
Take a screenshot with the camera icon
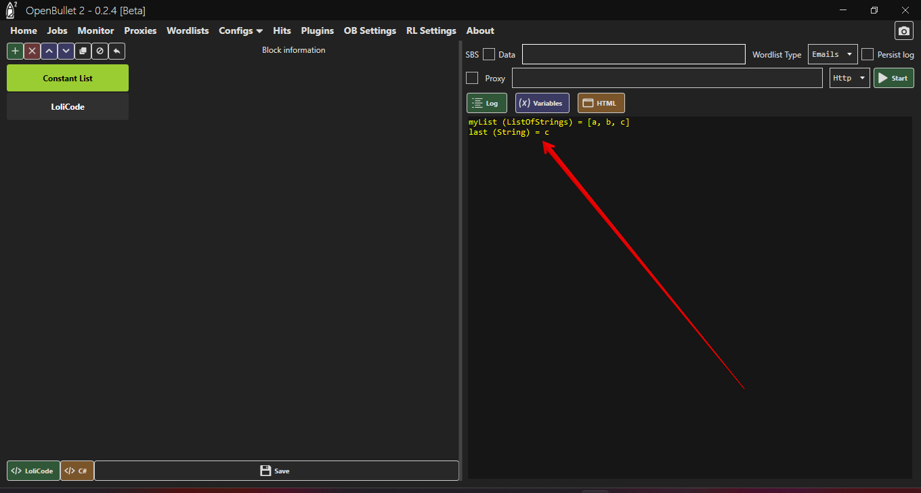[903, 31]
